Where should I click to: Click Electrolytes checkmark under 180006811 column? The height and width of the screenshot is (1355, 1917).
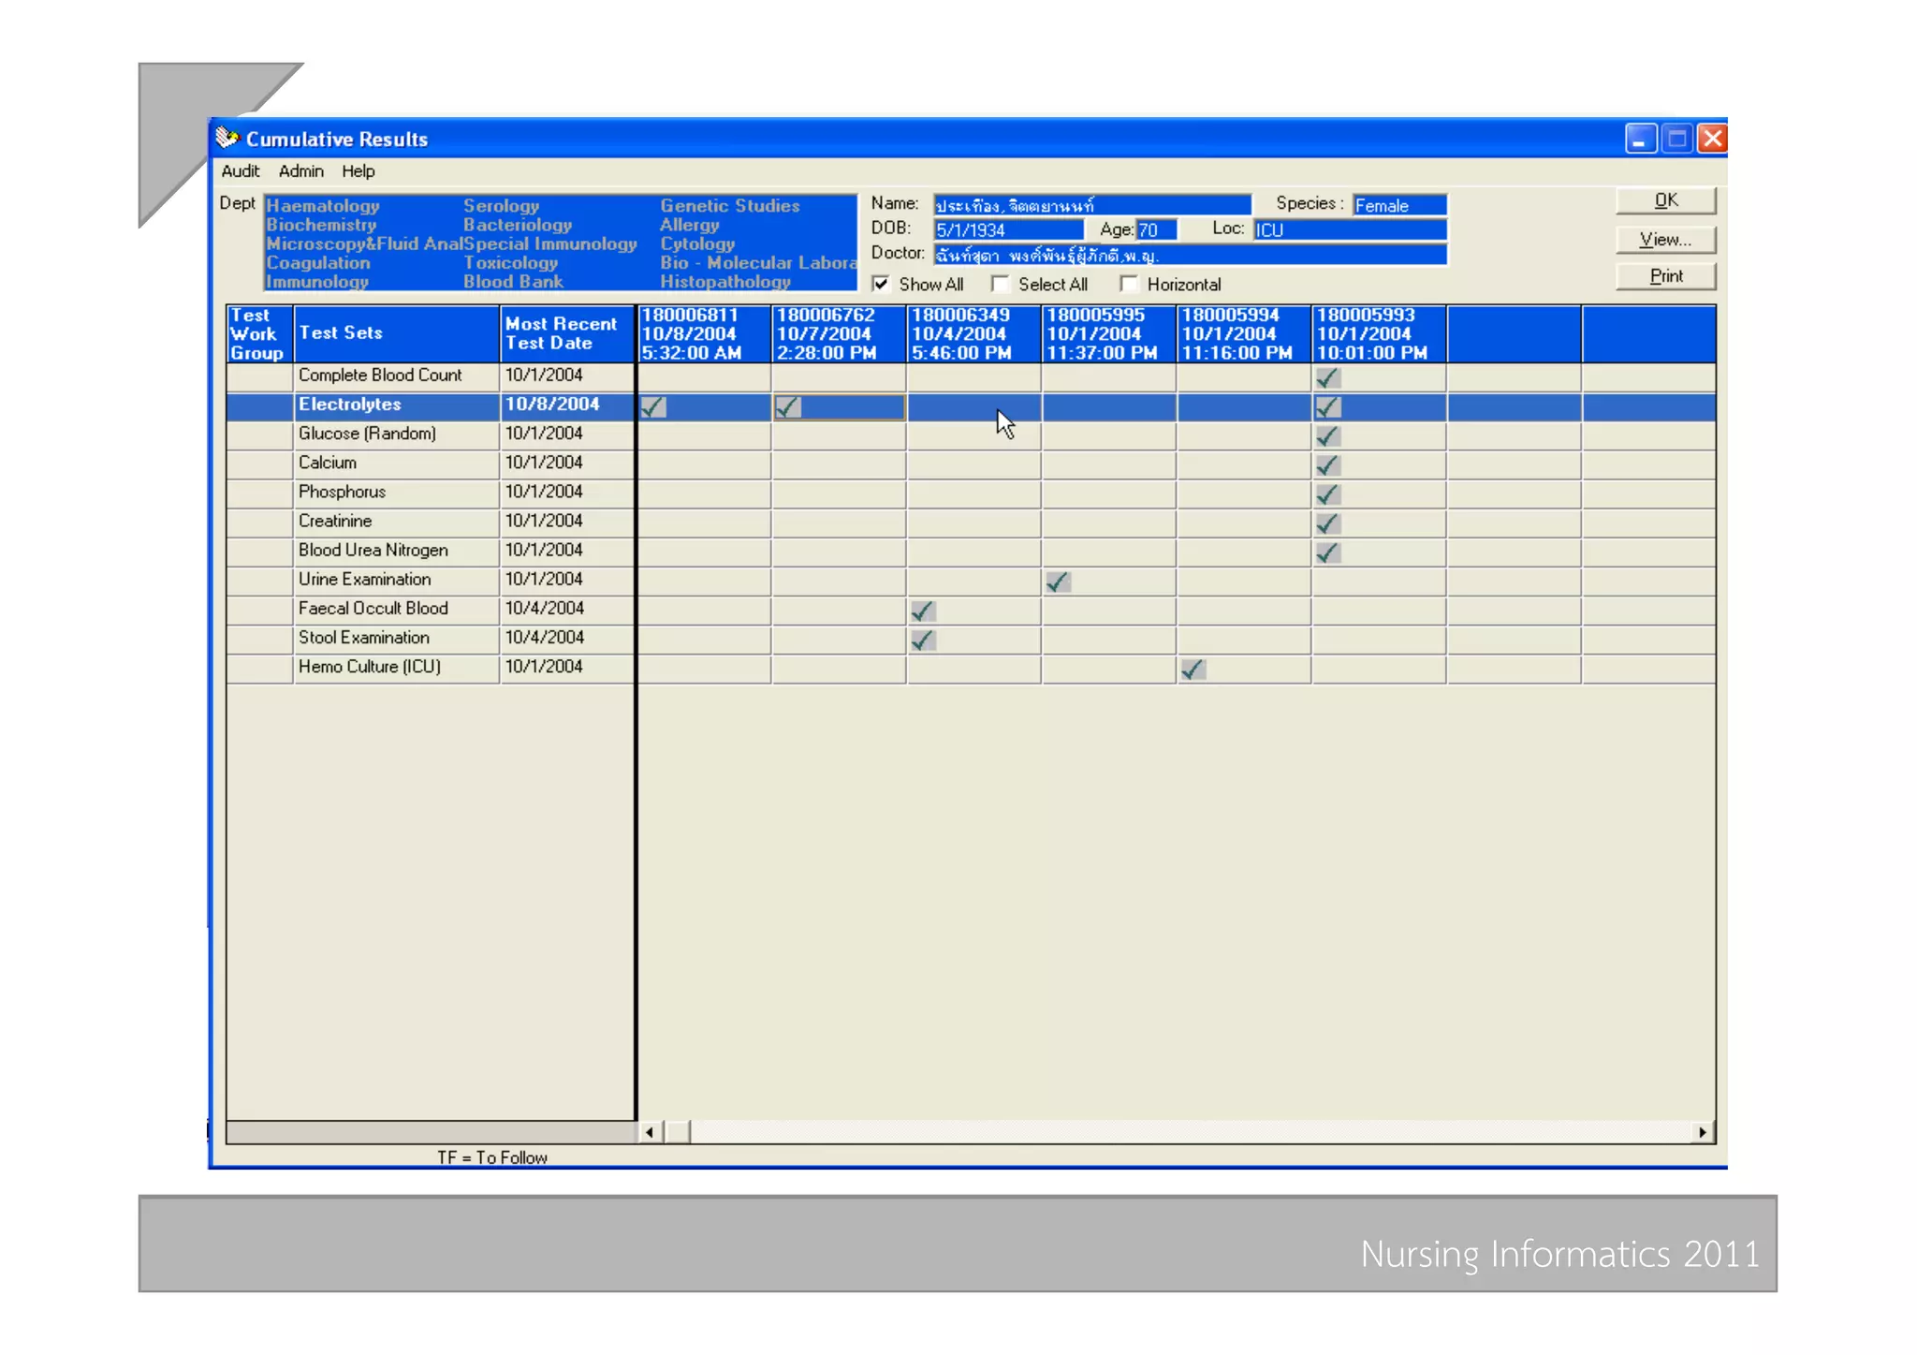coord(653,407)
